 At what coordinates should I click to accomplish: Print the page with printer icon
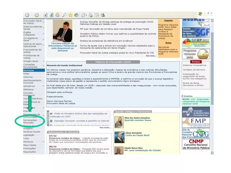click(90, 15)
